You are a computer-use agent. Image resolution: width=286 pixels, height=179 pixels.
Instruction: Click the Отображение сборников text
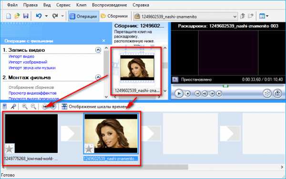[x=31, y=87]
